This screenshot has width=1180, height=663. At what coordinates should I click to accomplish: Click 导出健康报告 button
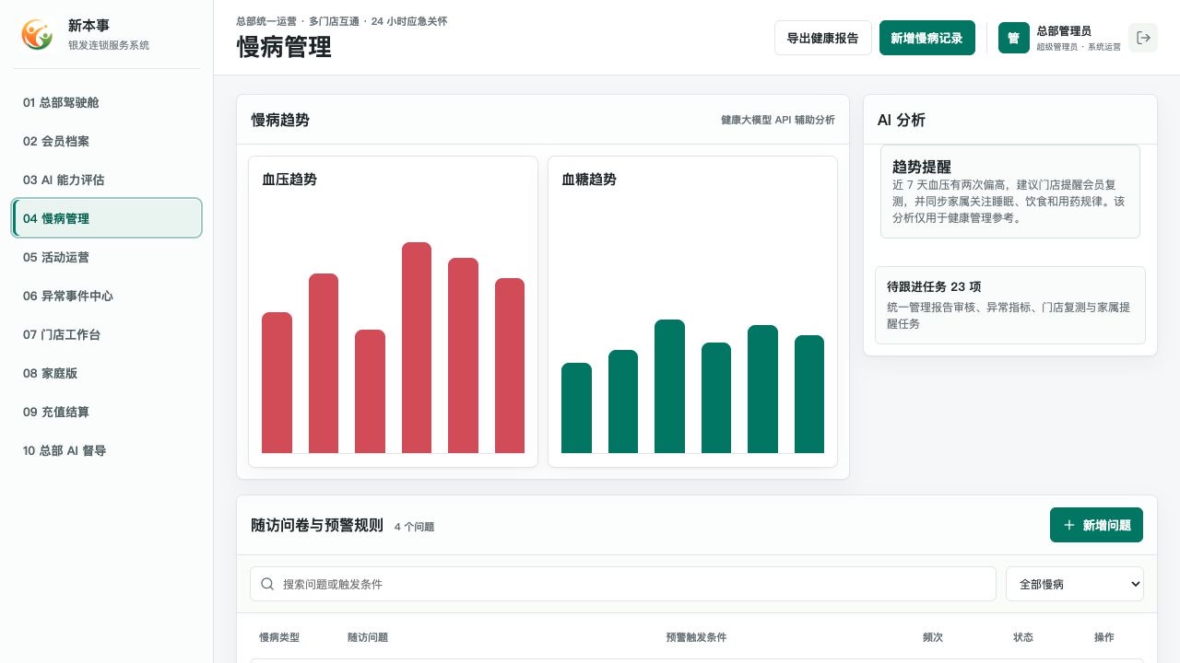pos(822,38)
